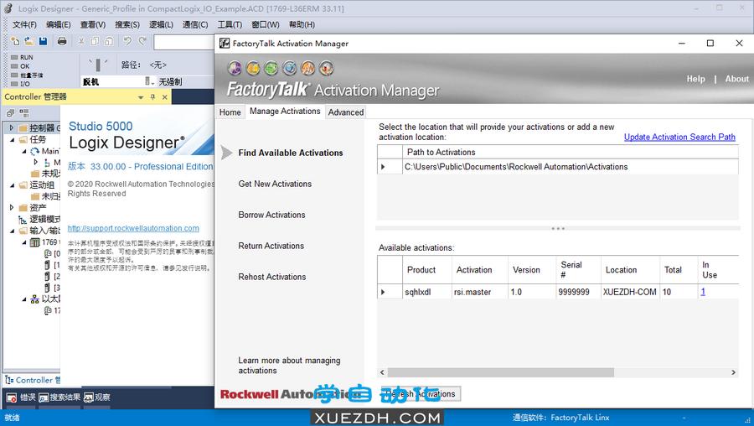This screenshot has width=754, height=426.
Task: Click the Cut scissors icon
Action: click(81, 41)
